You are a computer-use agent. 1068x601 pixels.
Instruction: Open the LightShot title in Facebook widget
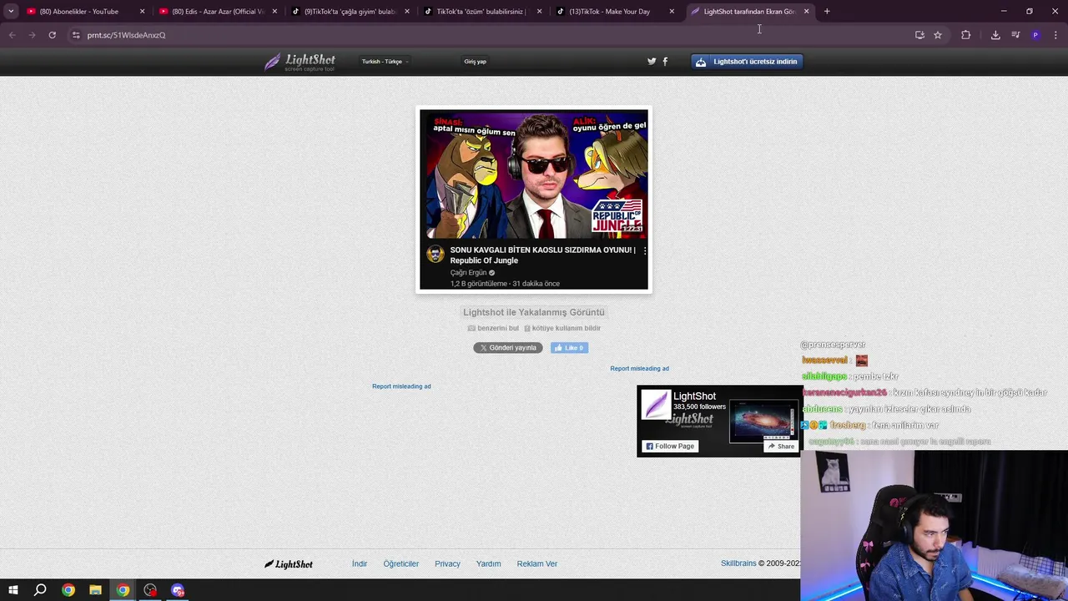pos(694,396)
